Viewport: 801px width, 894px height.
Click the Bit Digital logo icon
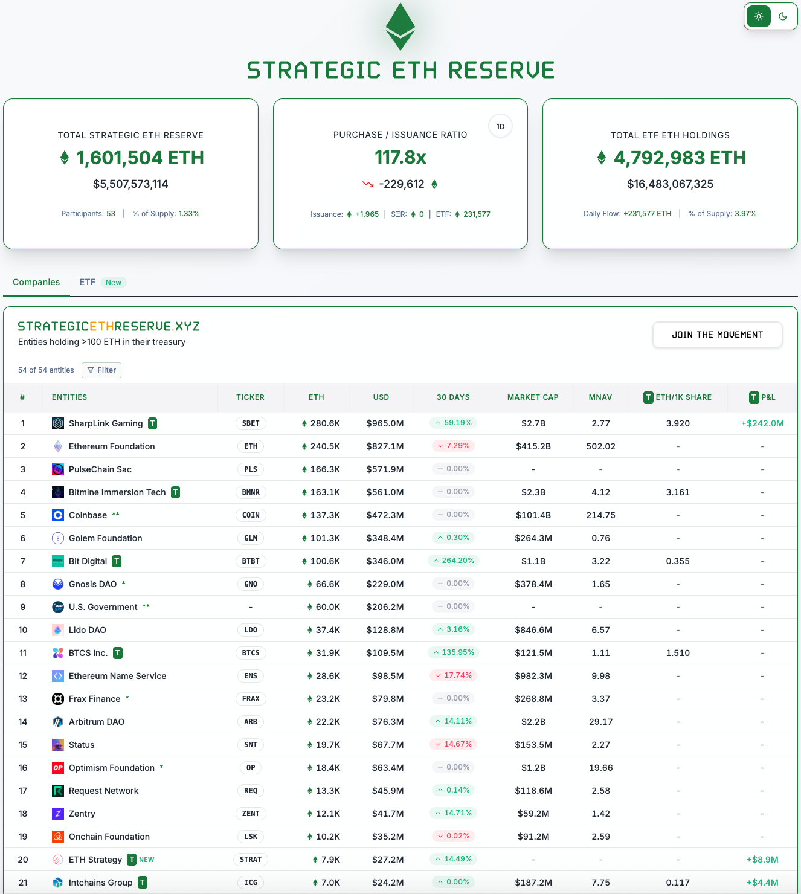(58, 561)
